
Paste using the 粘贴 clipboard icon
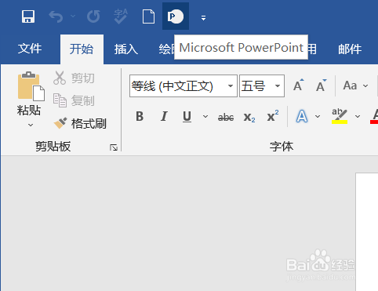click(x=31, y=85)
